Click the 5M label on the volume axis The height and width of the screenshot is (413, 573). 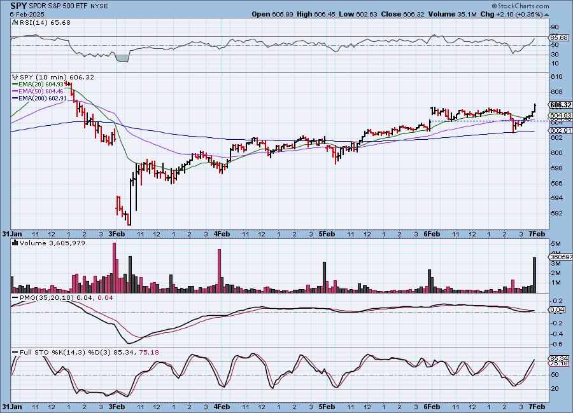(556, 244)
